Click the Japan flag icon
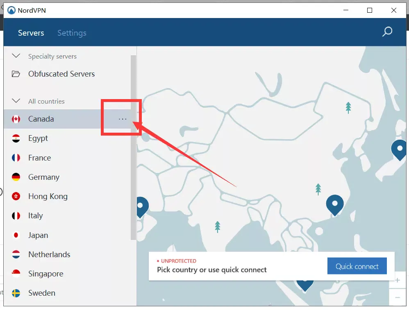This screenshot has width=409, height=310. [x=16, y=235]
